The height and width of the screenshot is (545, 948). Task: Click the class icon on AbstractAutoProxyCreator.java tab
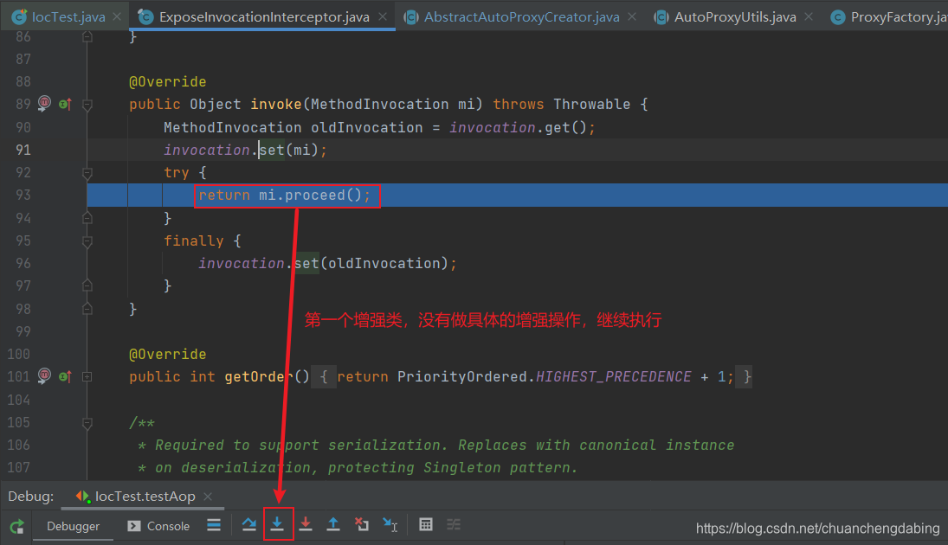coord(411,17)
